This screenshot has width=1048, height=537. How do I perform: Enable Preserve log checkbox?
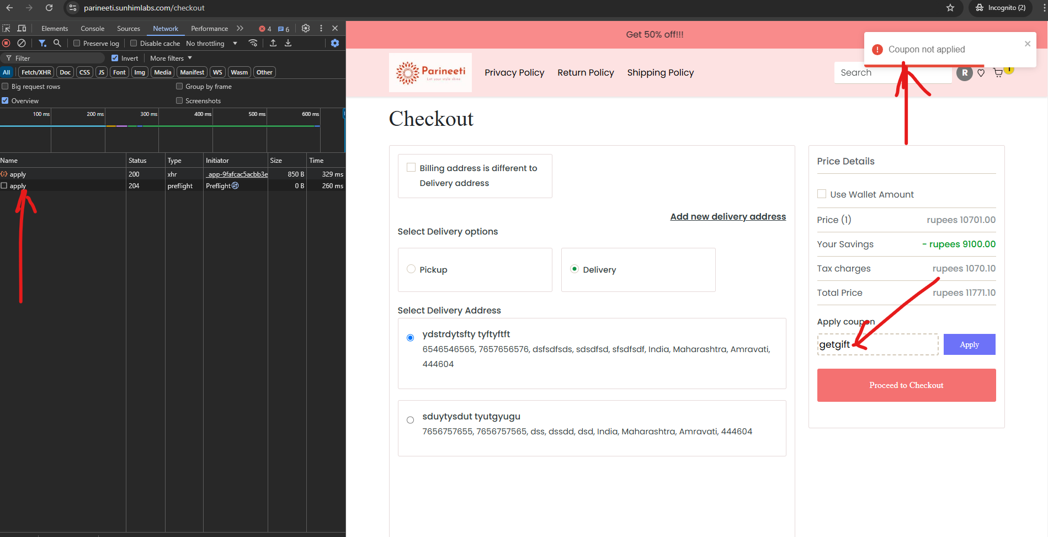77,43
